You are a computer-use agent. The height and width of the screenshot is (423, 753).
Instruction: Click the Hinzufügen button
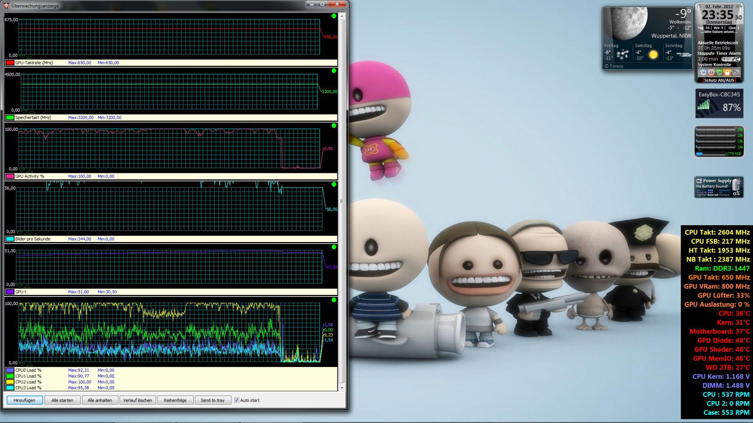(x=25, y=400)
